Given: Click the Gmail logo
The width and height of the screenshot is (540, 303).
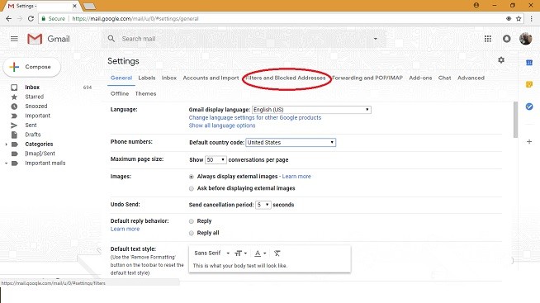Looking at the screenshot, I should 48,39.
